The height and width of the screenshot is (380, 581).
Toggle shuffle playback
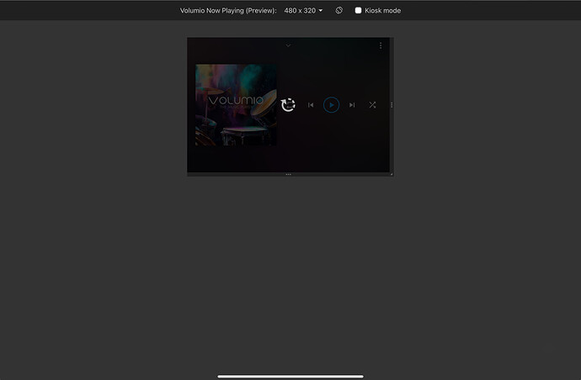(x=372, y=105)
